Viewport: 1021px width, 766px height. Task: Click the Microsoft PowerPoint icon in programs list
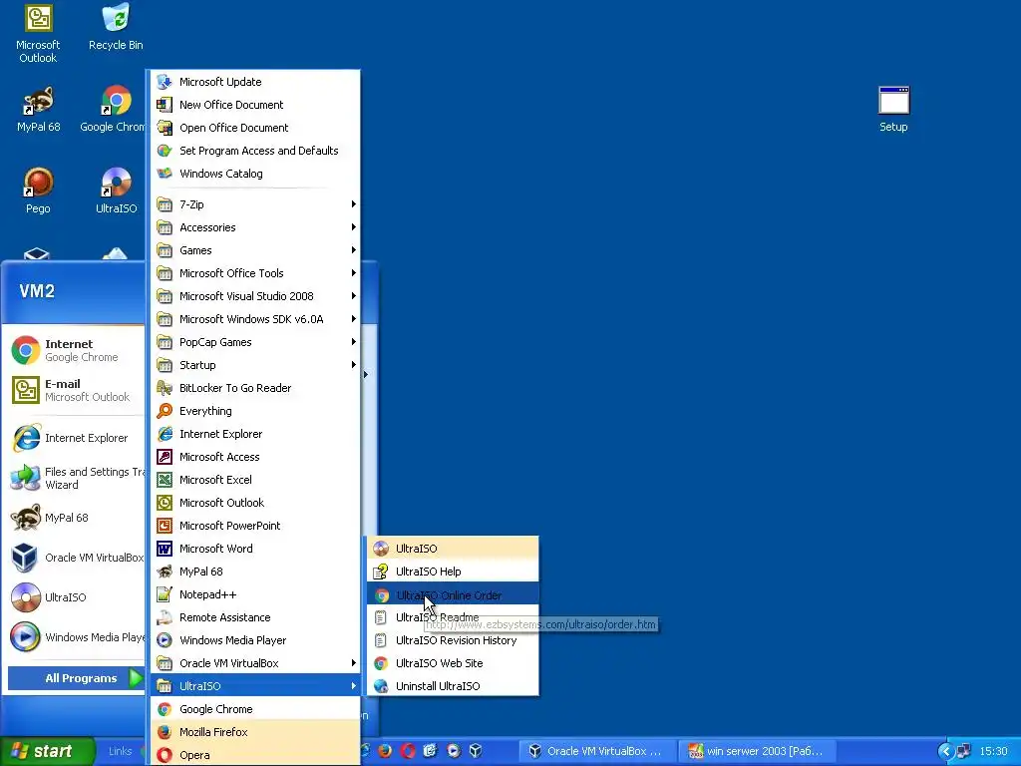(165, 526)
